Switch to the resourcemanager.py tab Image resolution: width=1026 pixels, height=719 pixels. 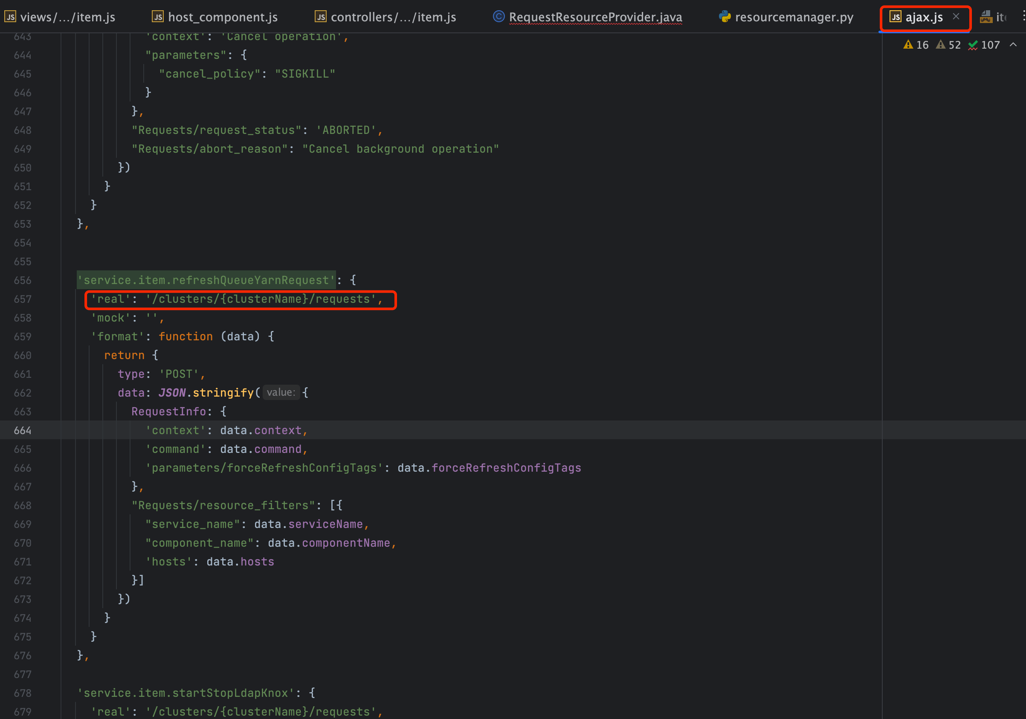coord(786,17)
